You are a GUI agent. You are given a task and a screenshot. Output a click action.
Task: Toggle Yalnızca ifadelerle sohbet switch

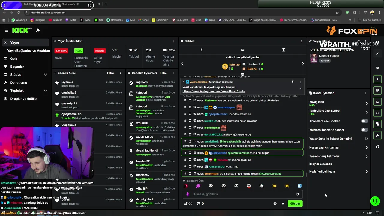coord(364,130)
